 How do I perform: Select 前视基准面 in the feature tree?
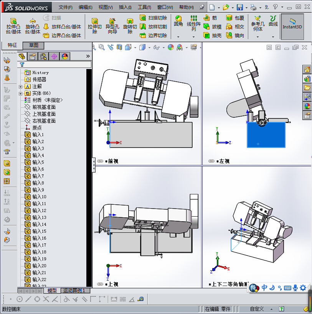(44, 107)
